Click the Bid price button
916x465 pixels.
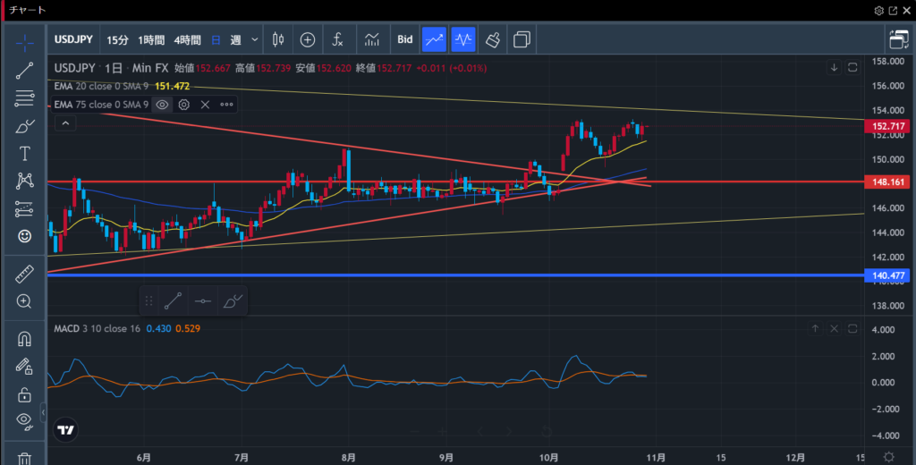click(x=405, y=39)
